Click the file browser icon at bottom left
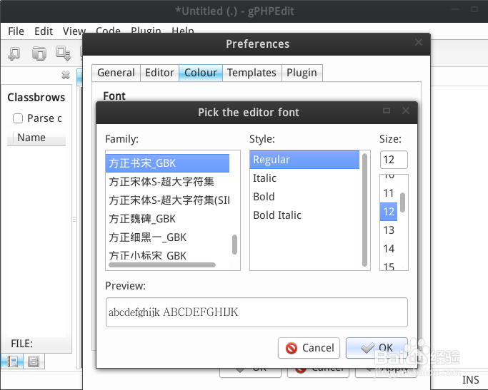 pyautogui.click(x=34, y=361)
